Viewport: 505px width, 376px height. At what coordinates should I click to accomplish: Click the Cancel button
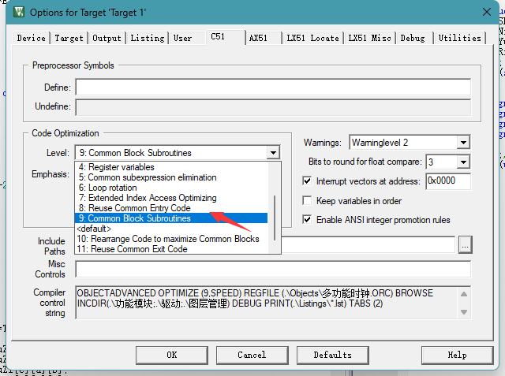tap(252, 355)
